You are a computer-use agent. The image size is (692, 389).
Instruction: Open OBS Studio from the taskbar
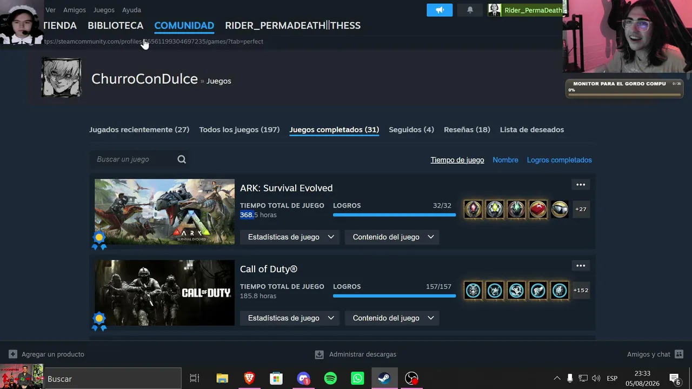click(x=411, y=379)
